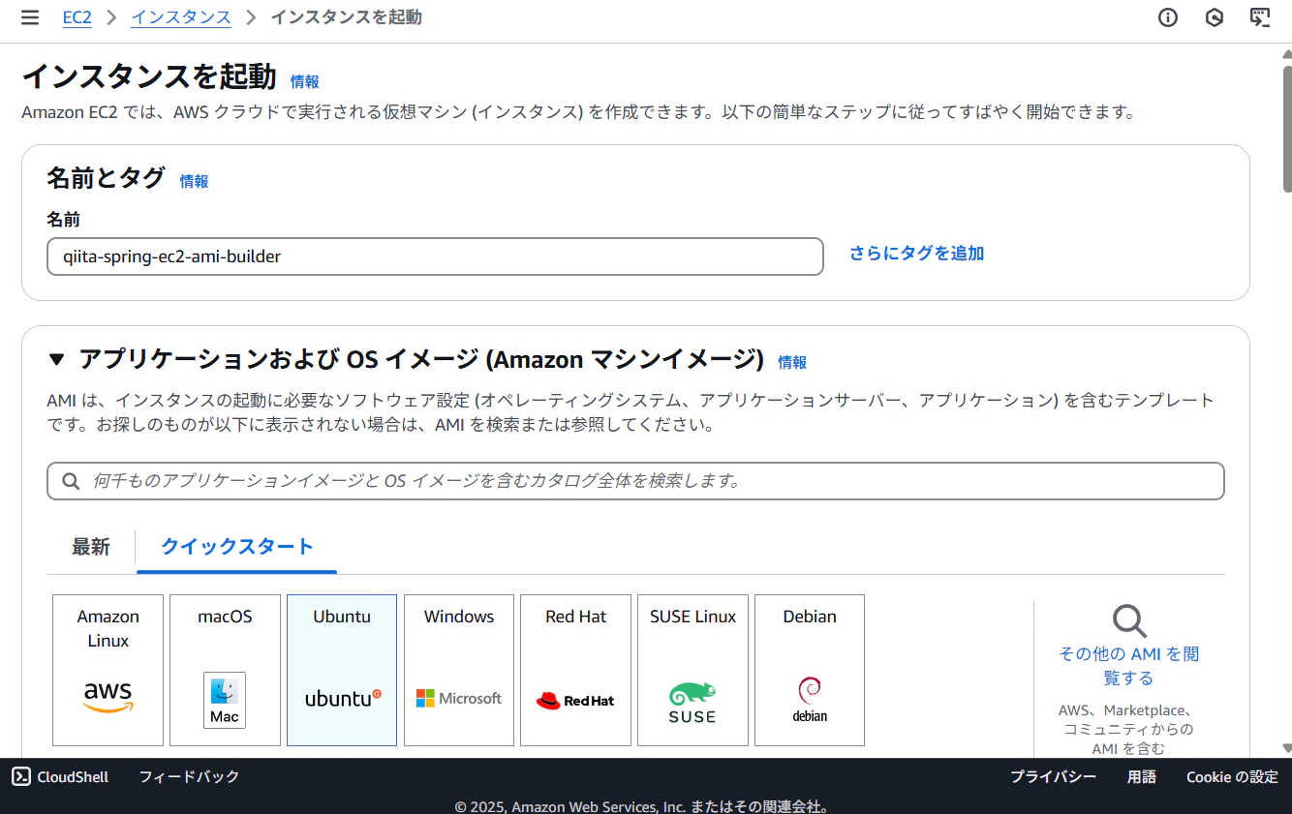This screenshot has height=814, width=1292.
Task: Choose the Debian AMI tile
Action: pyautogui.click(x=810, y=670)
